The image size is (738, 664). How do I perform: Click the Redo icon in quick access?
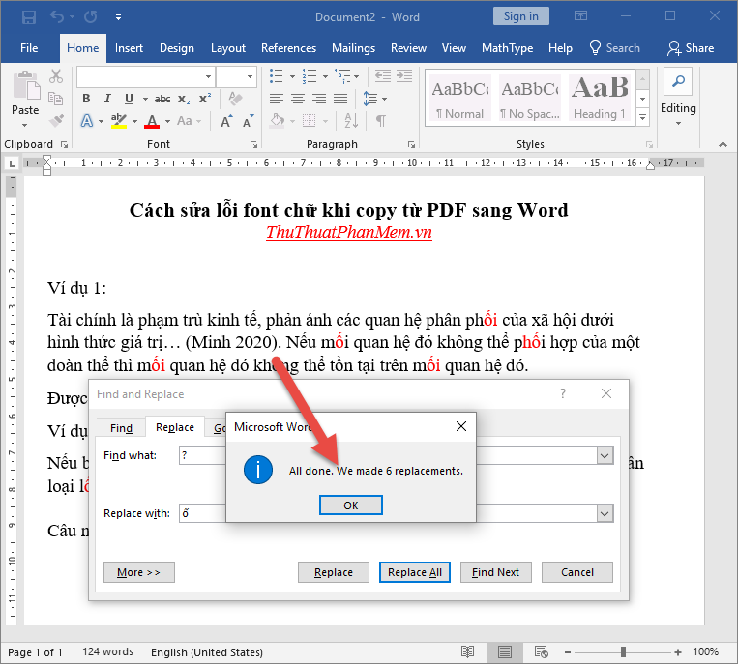tap(90, 17)
